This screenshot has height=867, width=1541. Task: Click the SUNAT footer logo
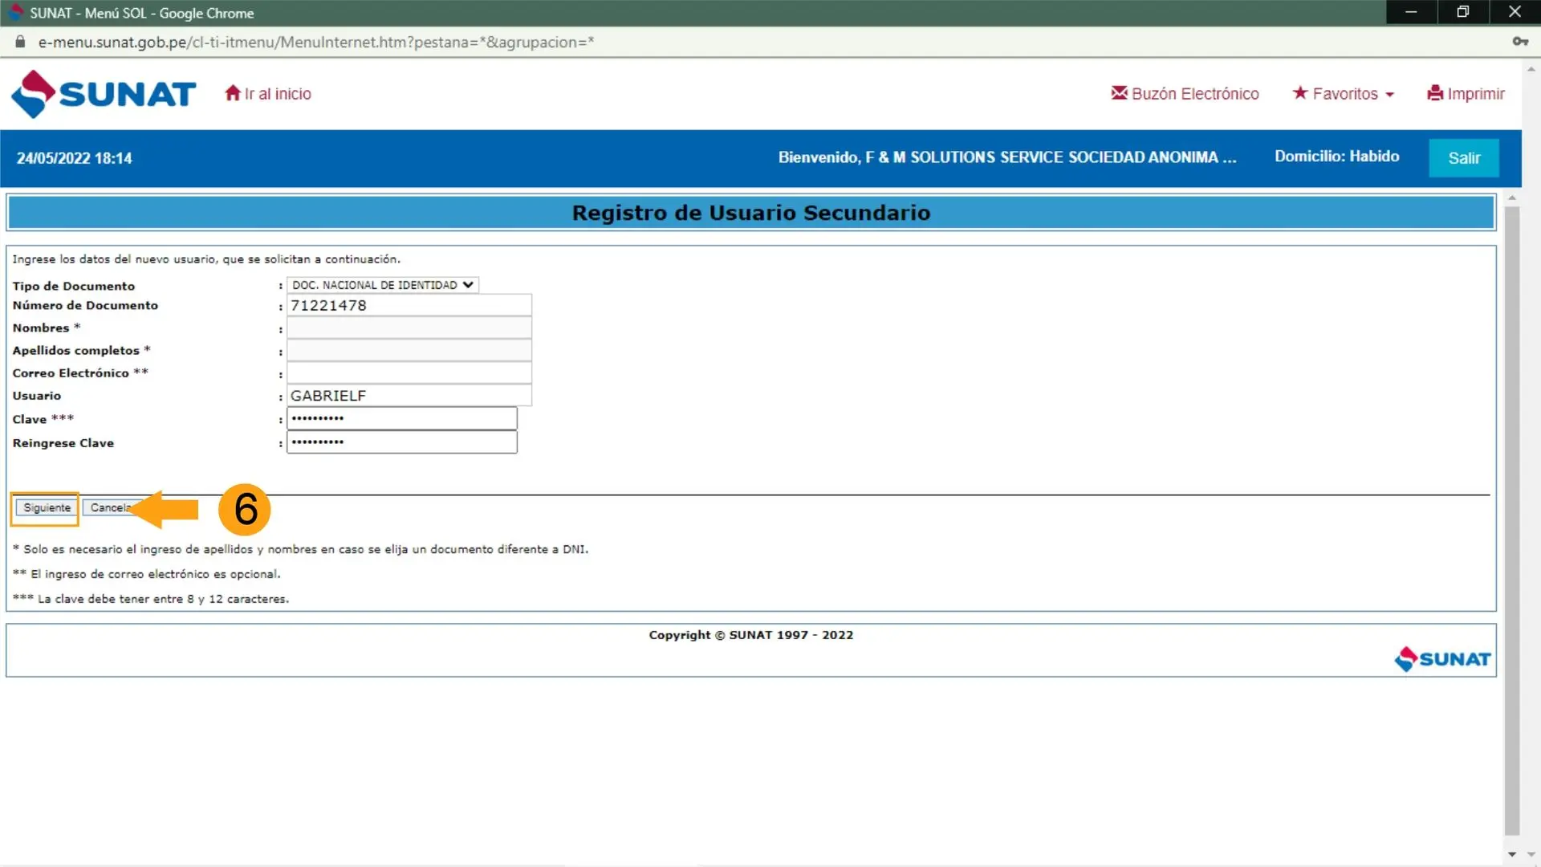point(1442,659)
